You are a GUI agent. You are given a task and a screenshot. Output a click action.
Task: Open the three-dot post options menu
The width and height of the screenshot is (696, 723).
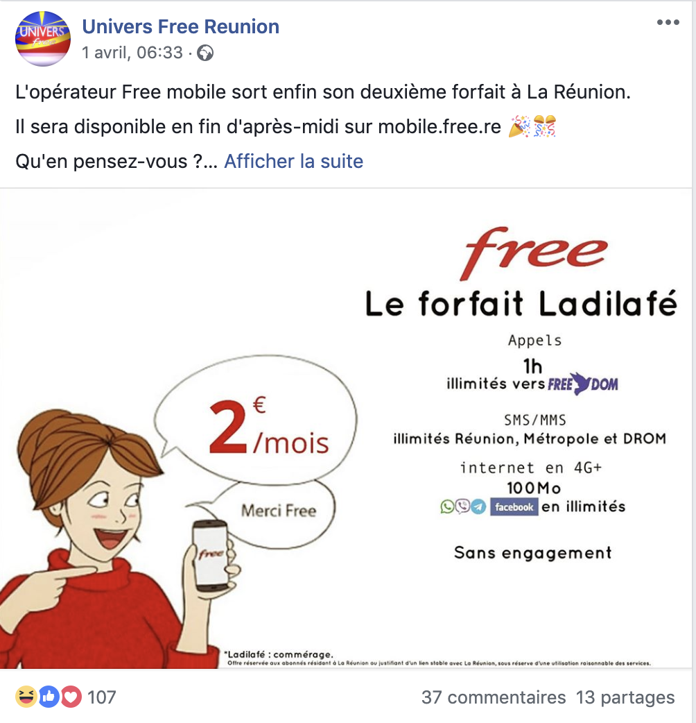pos(668,22)
